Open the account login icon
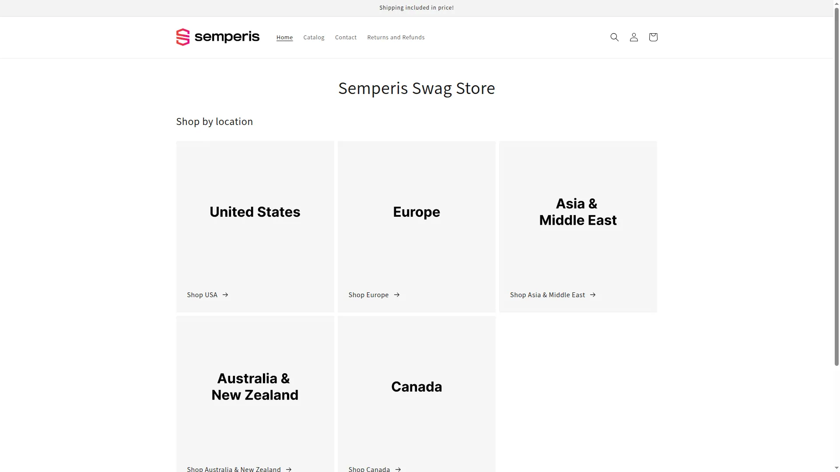Image resolution: width=840 pixels, height=472 pixels. tap(633, 37)
